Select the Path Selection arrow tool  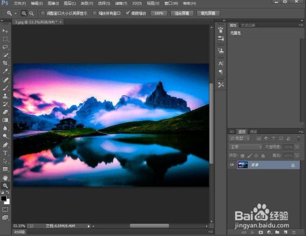click(x=5, y=161)
